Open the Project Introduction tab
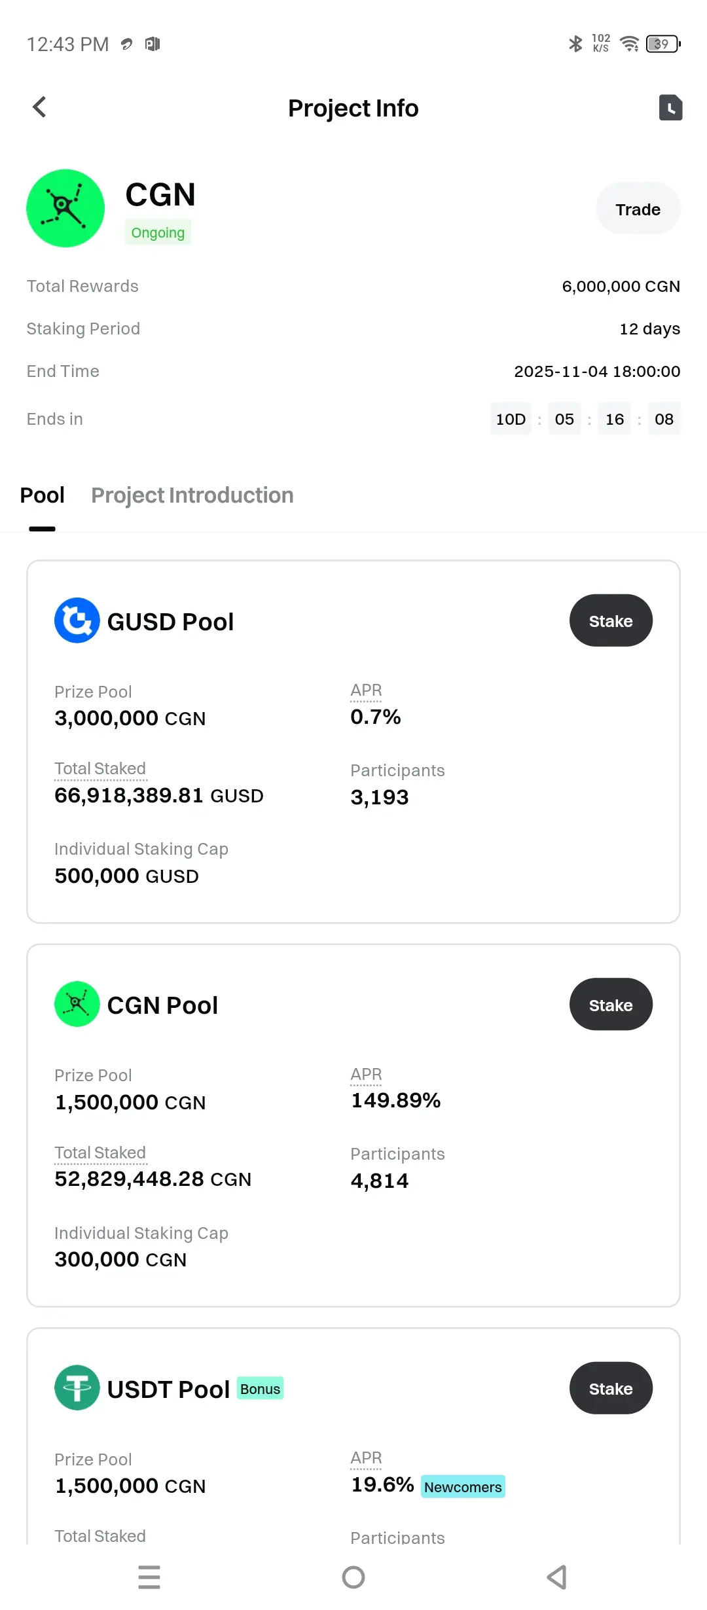Viewport: 707px width, 1610px height. point(192,495)
